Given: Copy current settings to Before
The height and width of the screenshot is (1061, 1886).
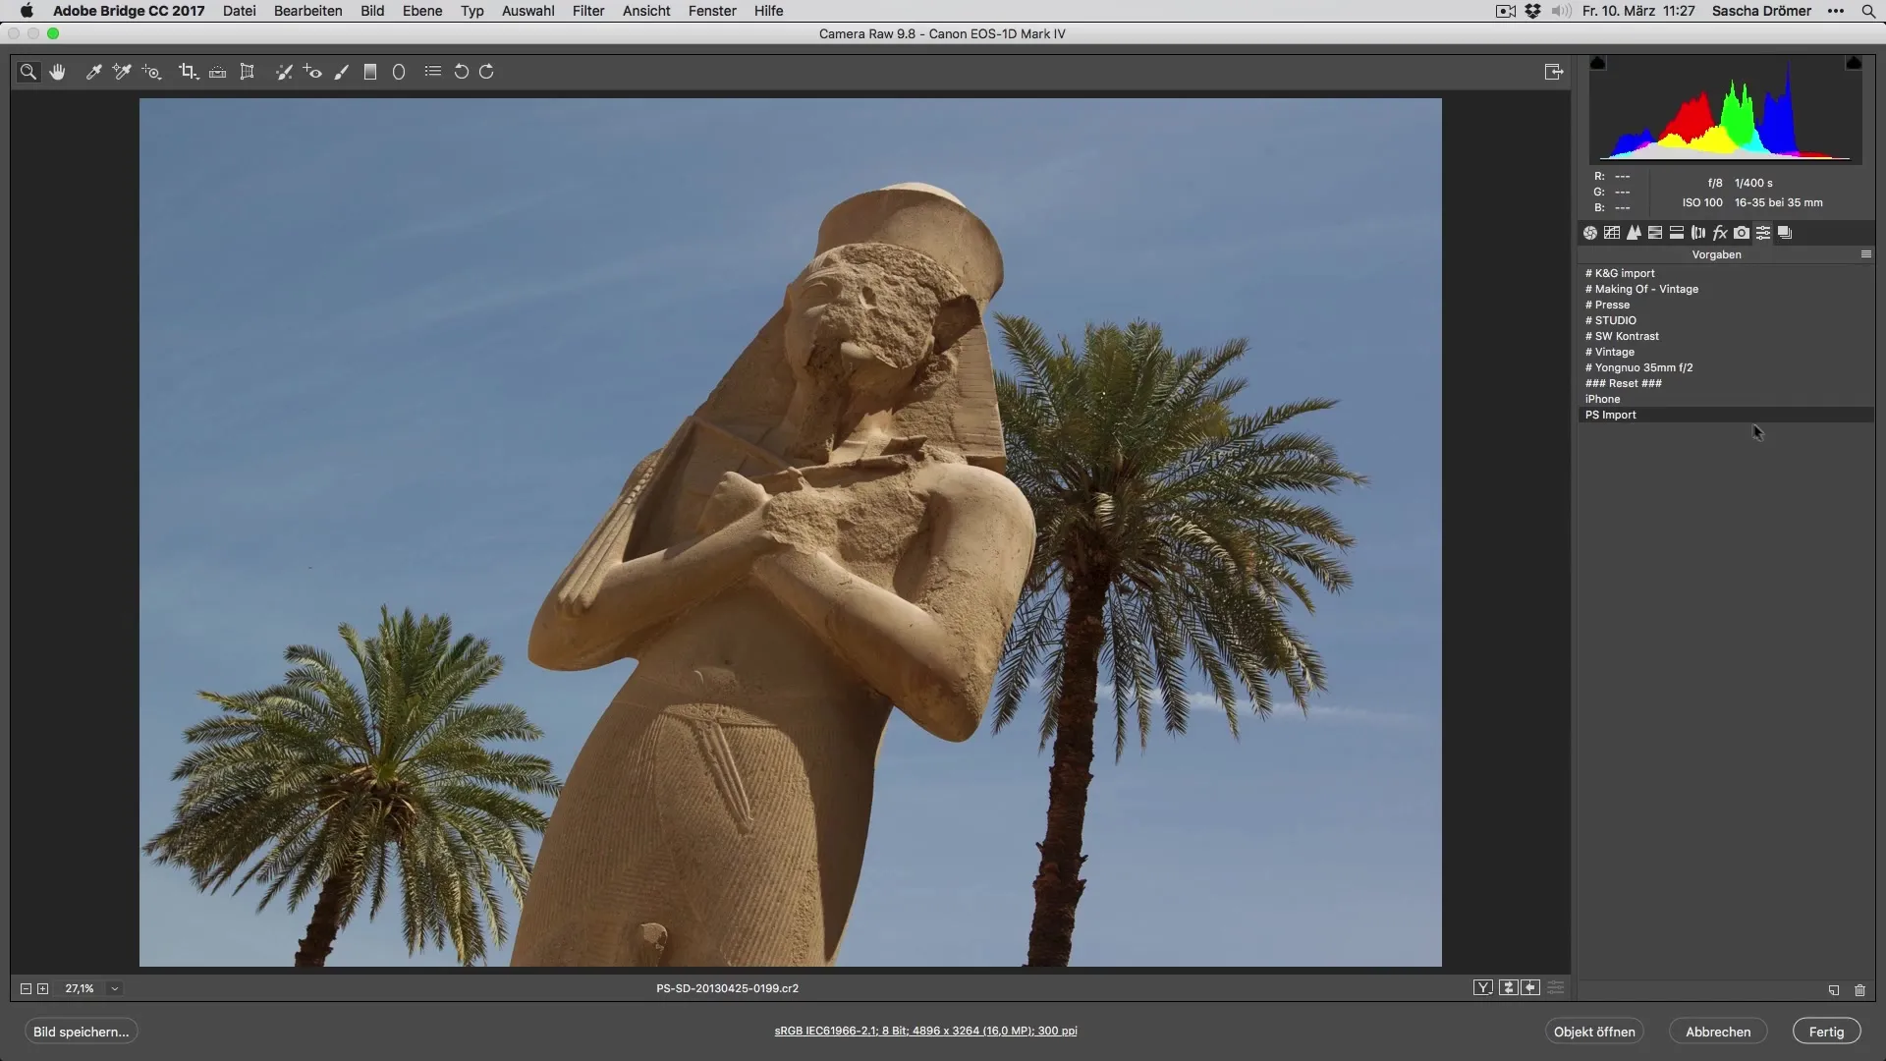Looking at the screenshot, I should point(1530,988).
